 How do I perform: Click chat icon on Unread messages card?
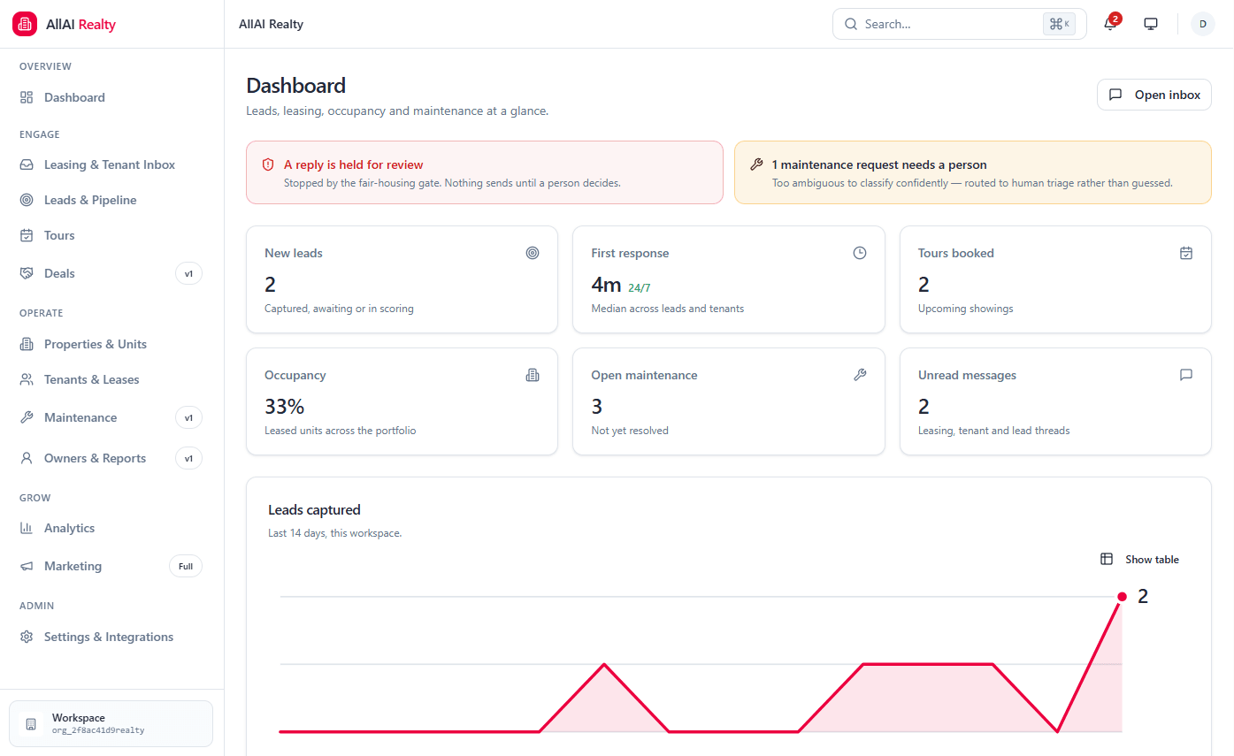(x=1186, y=375)
